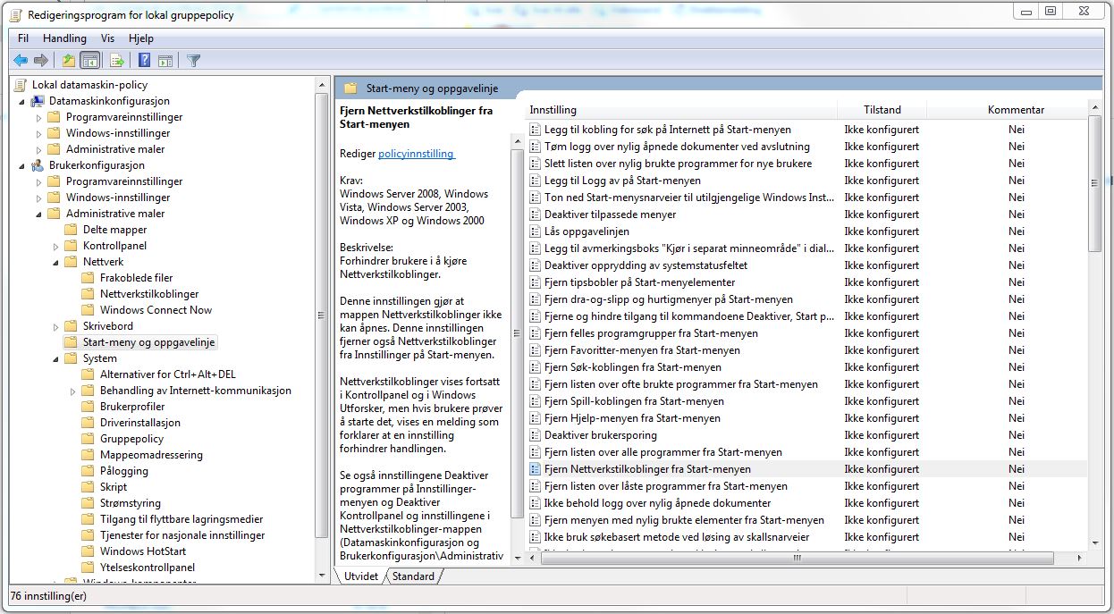1114x614 pixels.
Task: Click the Datamaskinkonfigurasjon computer icon
Action: point(38,101)
